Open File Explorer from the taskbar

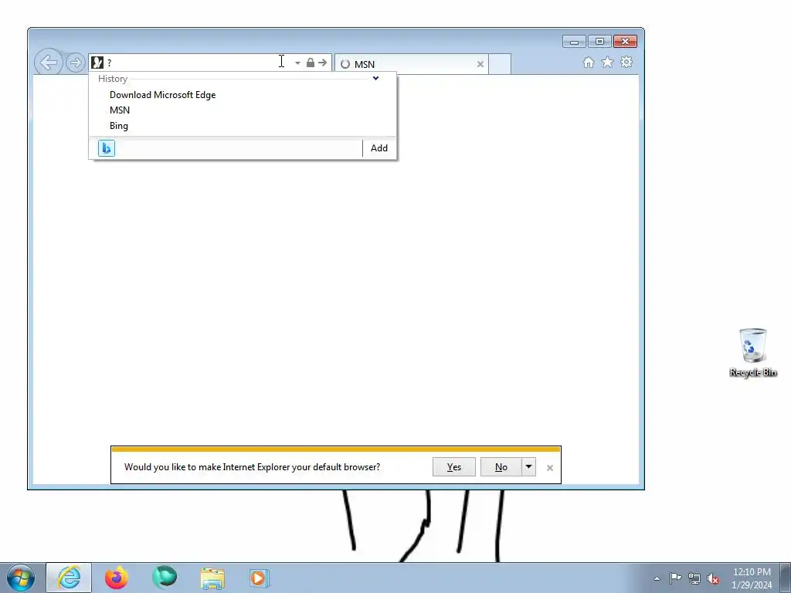[212, 578]
